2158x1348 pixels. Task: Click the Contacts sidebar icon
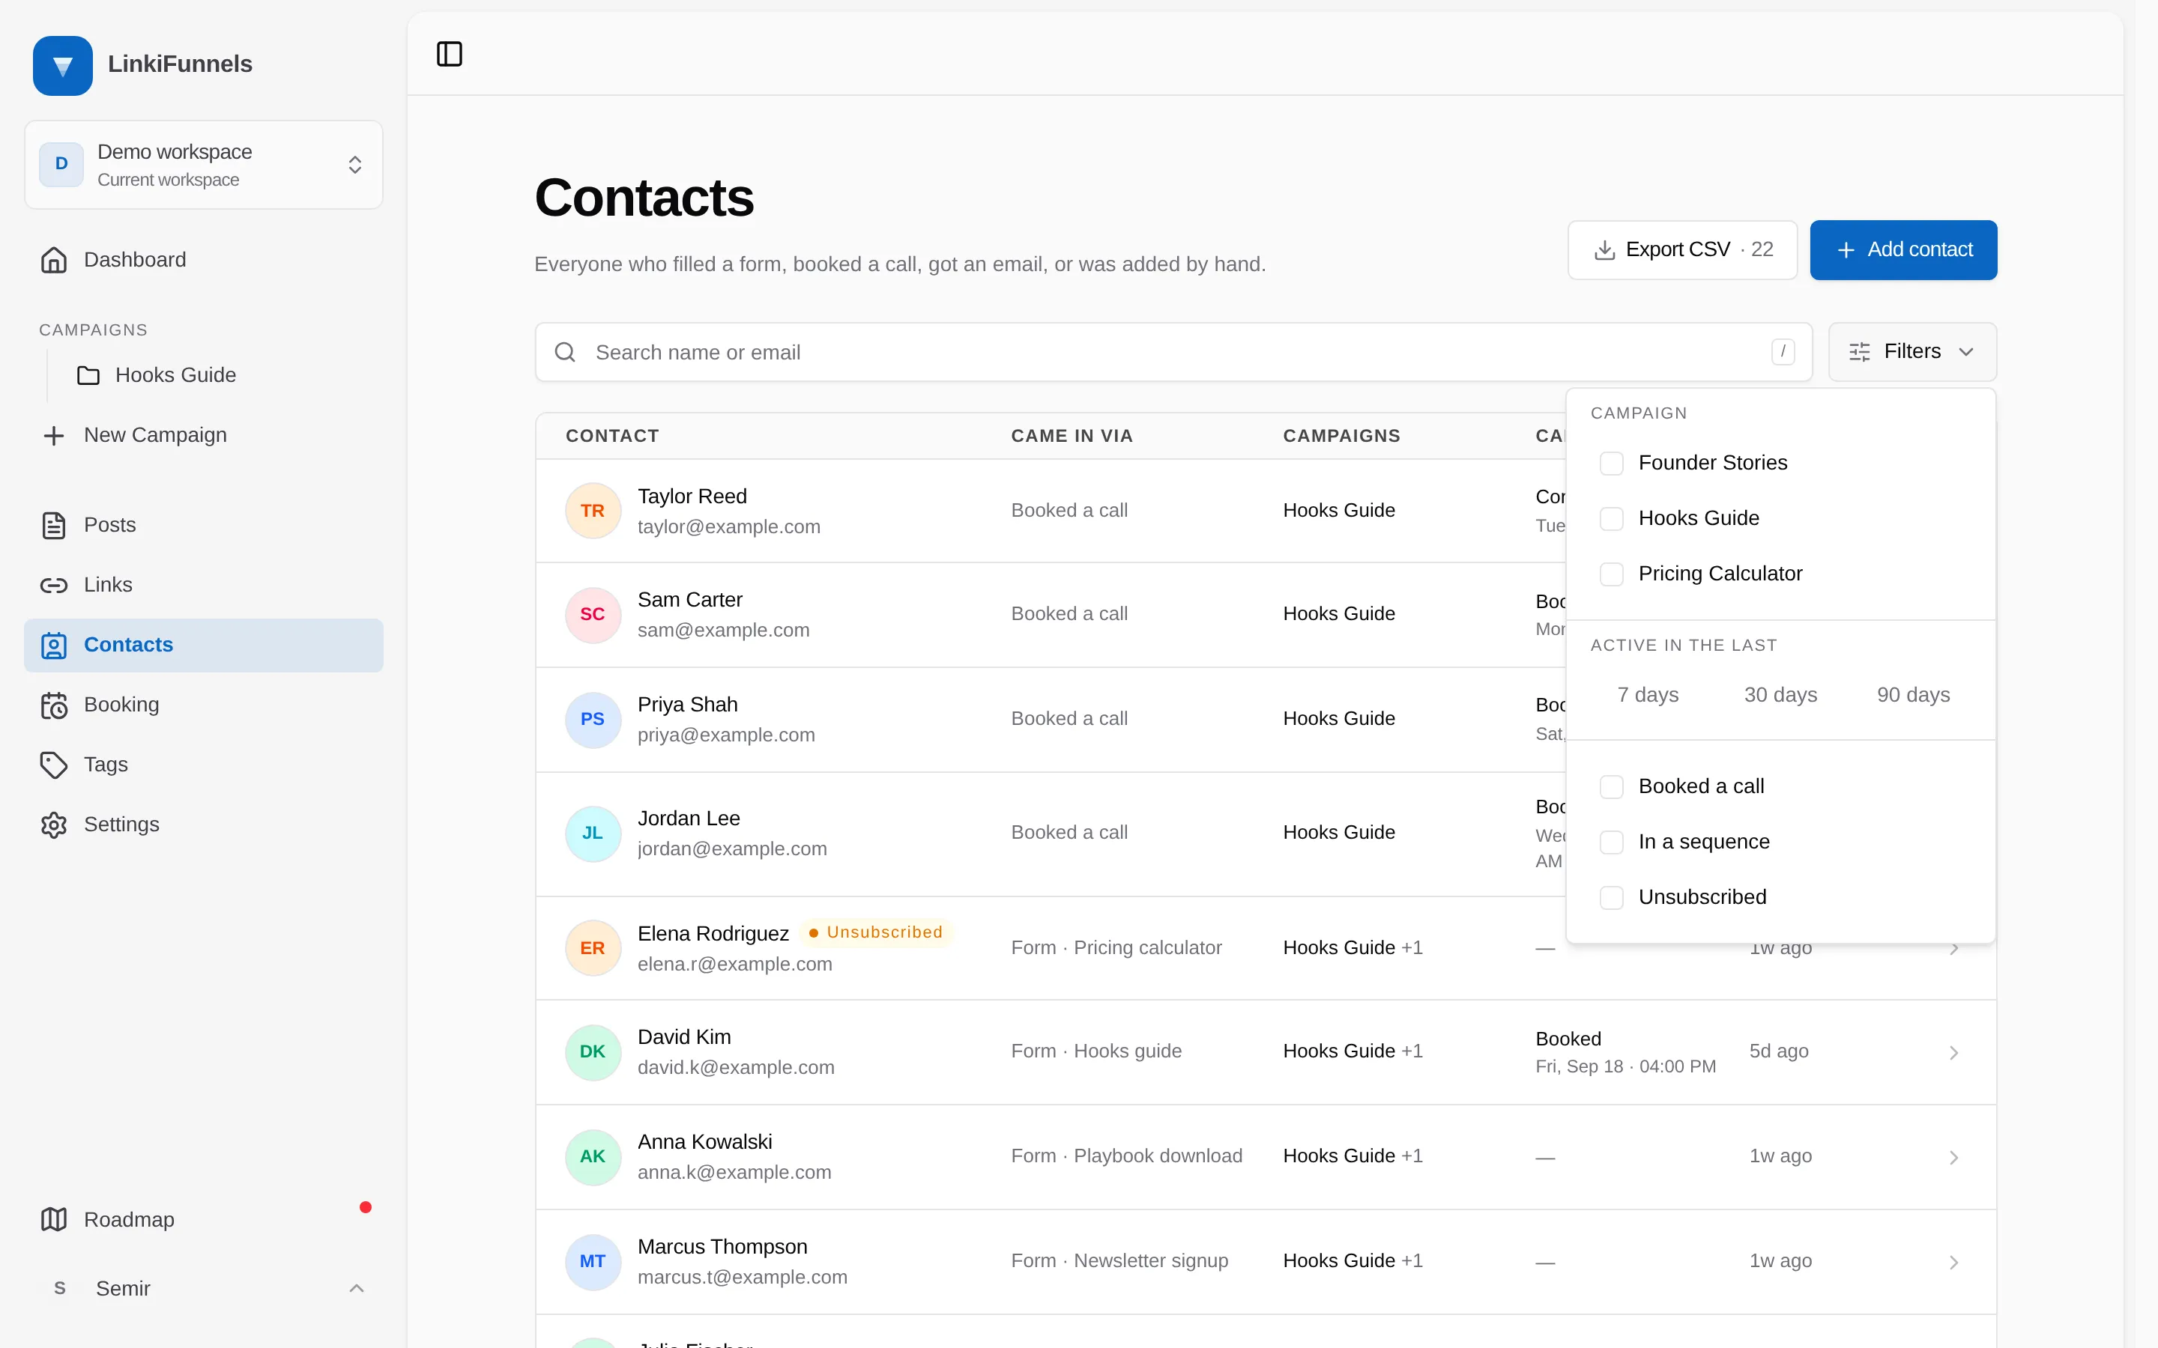53,645
